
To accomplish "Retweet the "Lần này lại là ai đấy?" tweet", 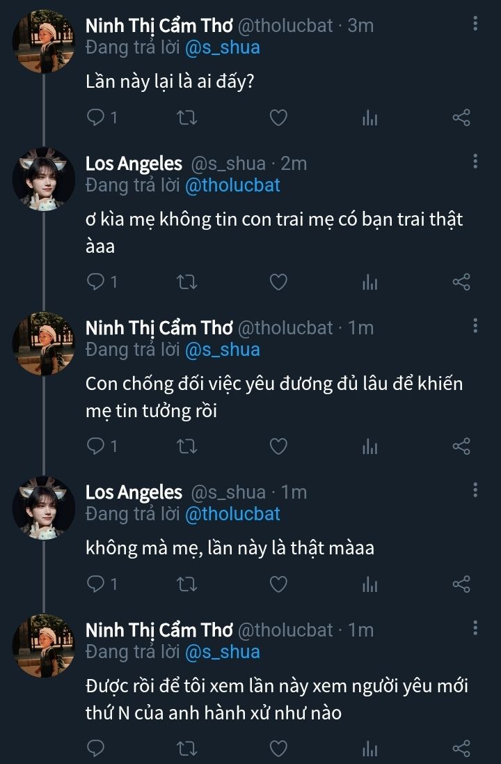I will (187, 118).
